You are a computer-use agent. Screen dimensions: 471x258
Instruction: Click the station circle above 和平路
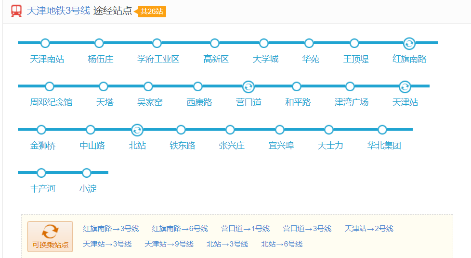[x=297, y=86]
